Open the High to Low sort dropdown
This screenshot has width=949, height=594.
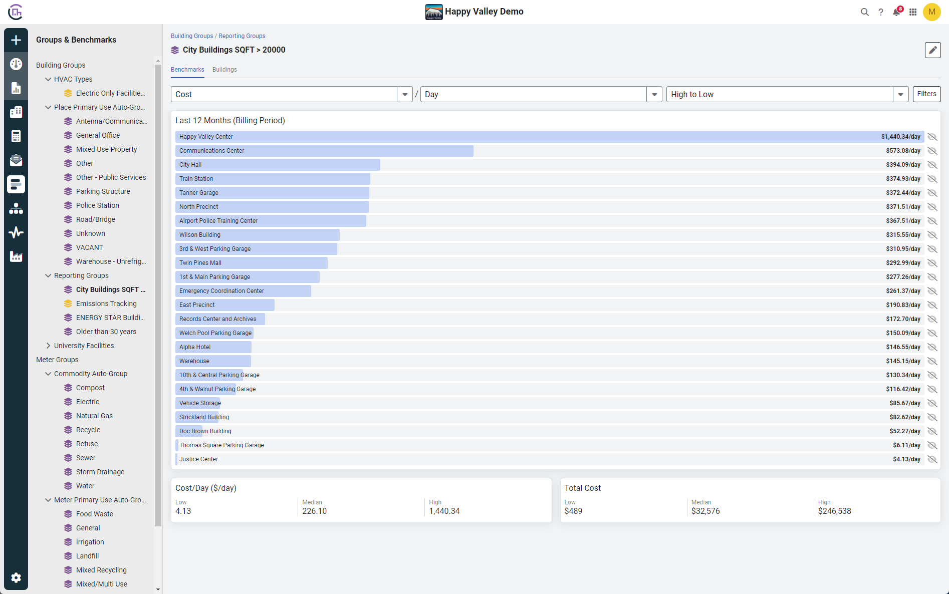coord(900,94)
